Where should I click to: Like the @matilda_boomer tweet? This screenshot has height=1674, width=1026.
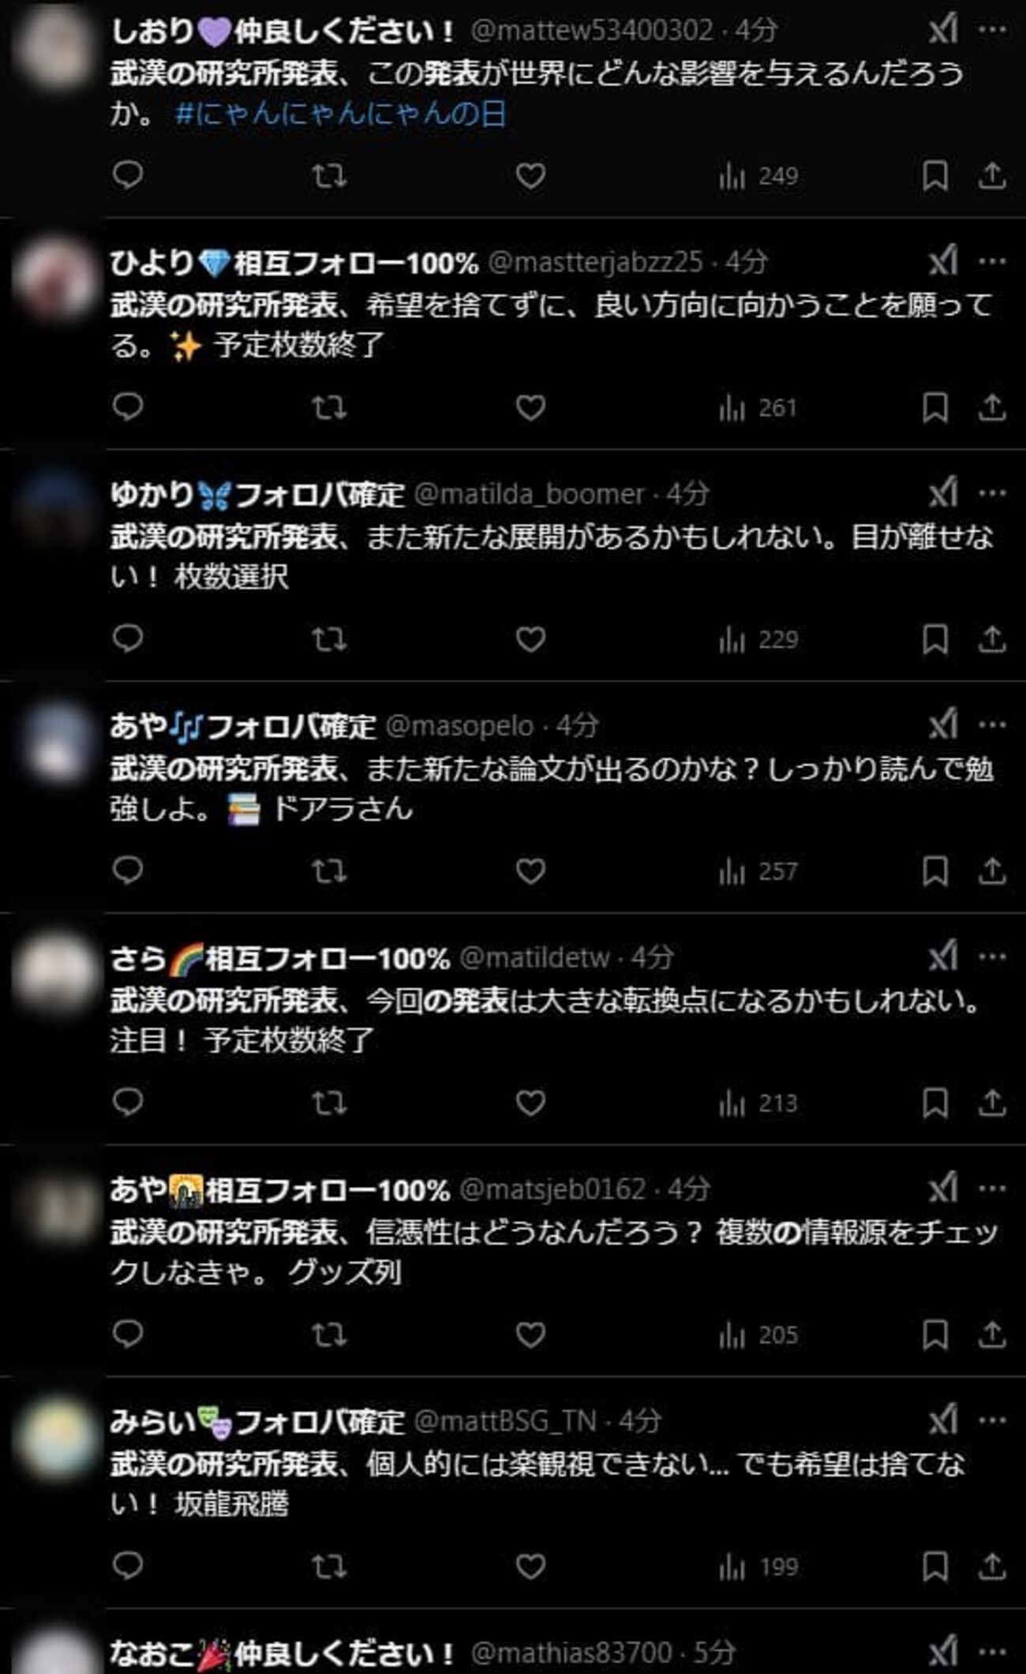[x=530, y=639]
